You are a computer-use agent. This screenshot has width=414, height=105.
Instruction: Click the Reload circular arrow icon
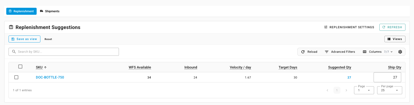303,52
